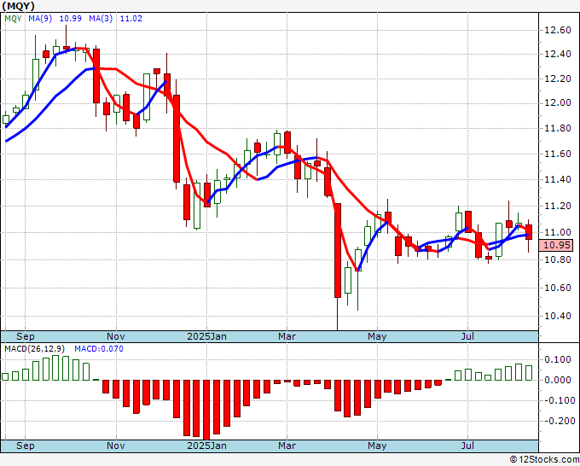The image size is (580, 466).
Task: Click the 11.00 price axis label
Action: pos(558,232)
